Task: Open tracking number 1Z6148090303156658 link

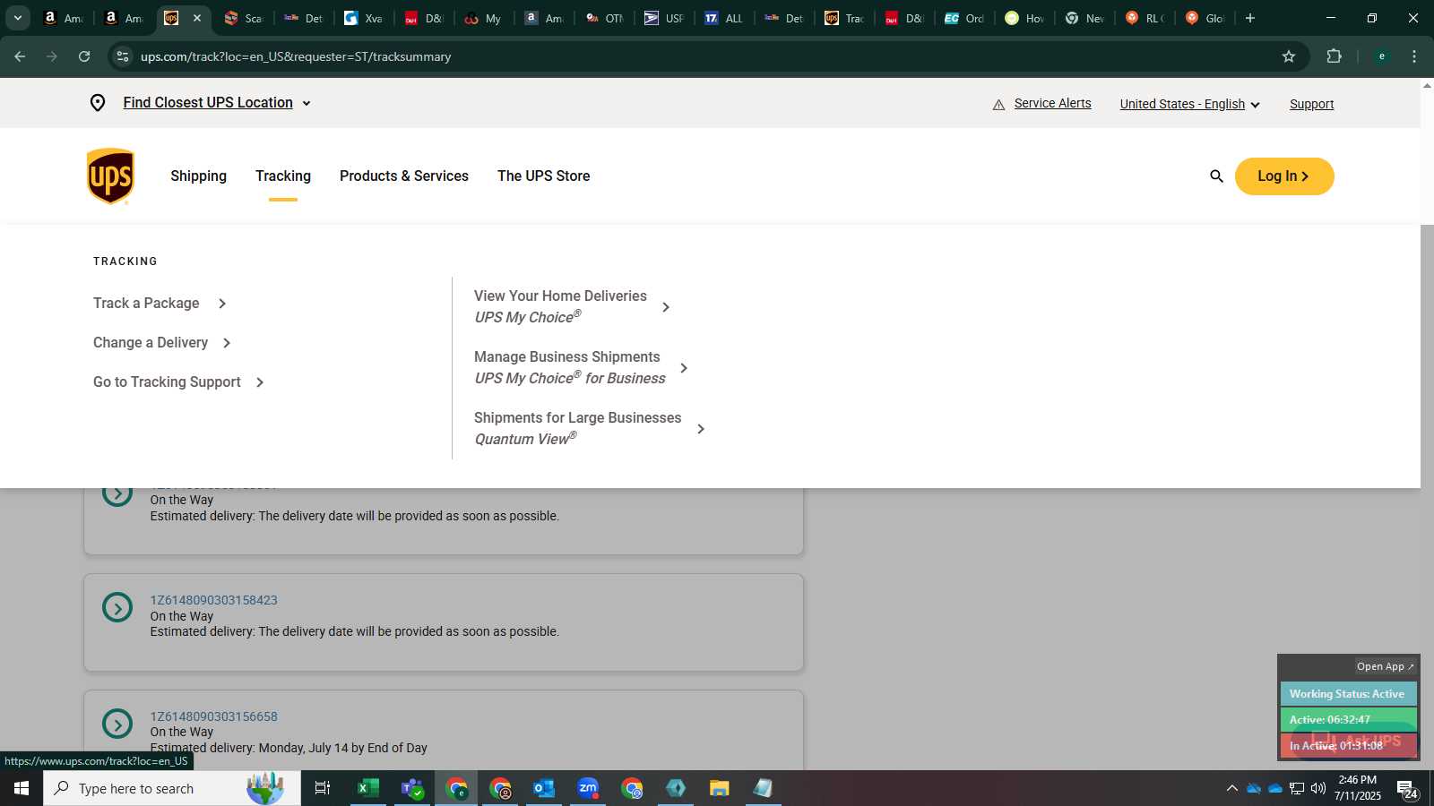Action: pyautogui.click(x=213, y=716)
